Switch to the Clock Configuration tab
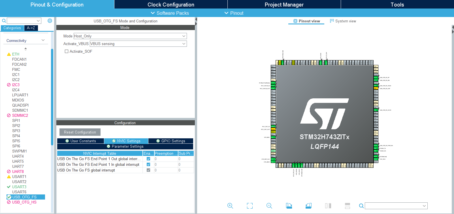The height and width of the screenshot is (214, 454). 171,5
